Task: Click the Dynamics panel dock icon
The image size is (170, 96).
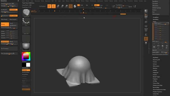Action: pyautogui.click(x=18, y=1)
